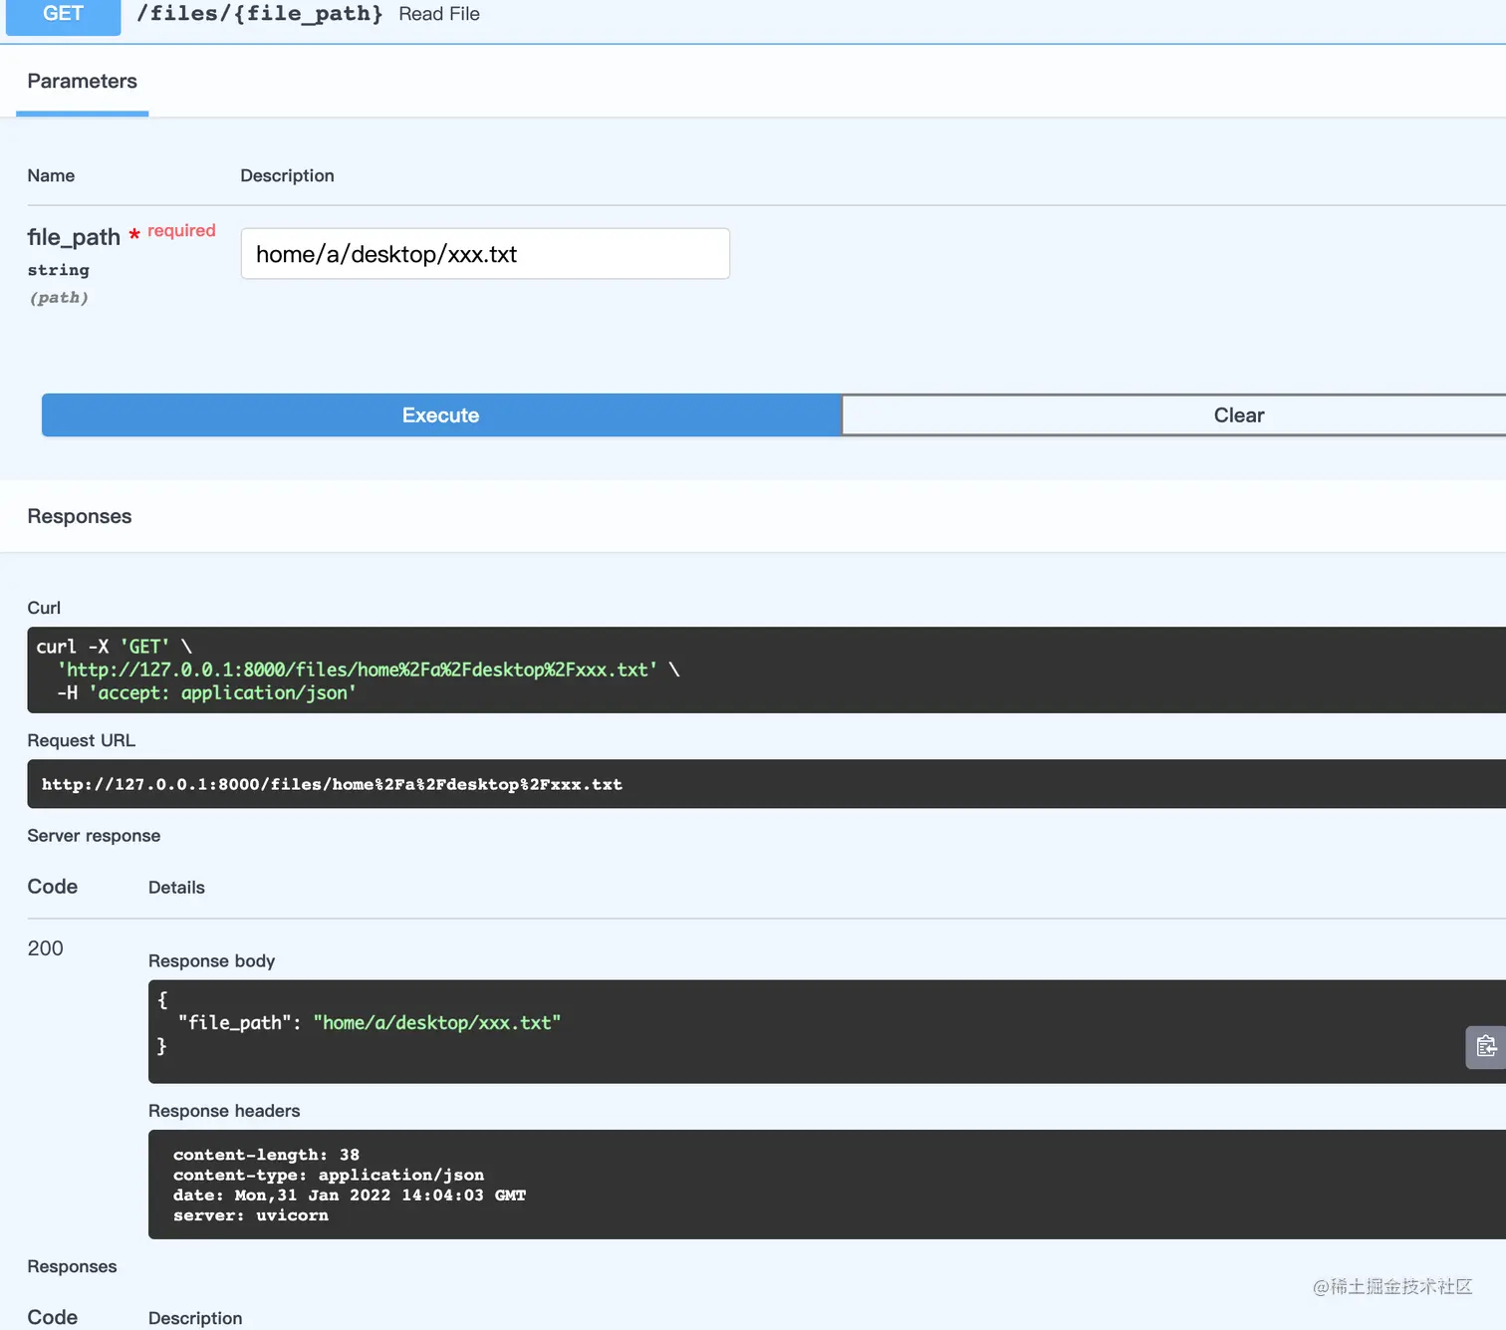Click the response headers block
The image size is (1506, 1330).
(x=827, y=1185)
